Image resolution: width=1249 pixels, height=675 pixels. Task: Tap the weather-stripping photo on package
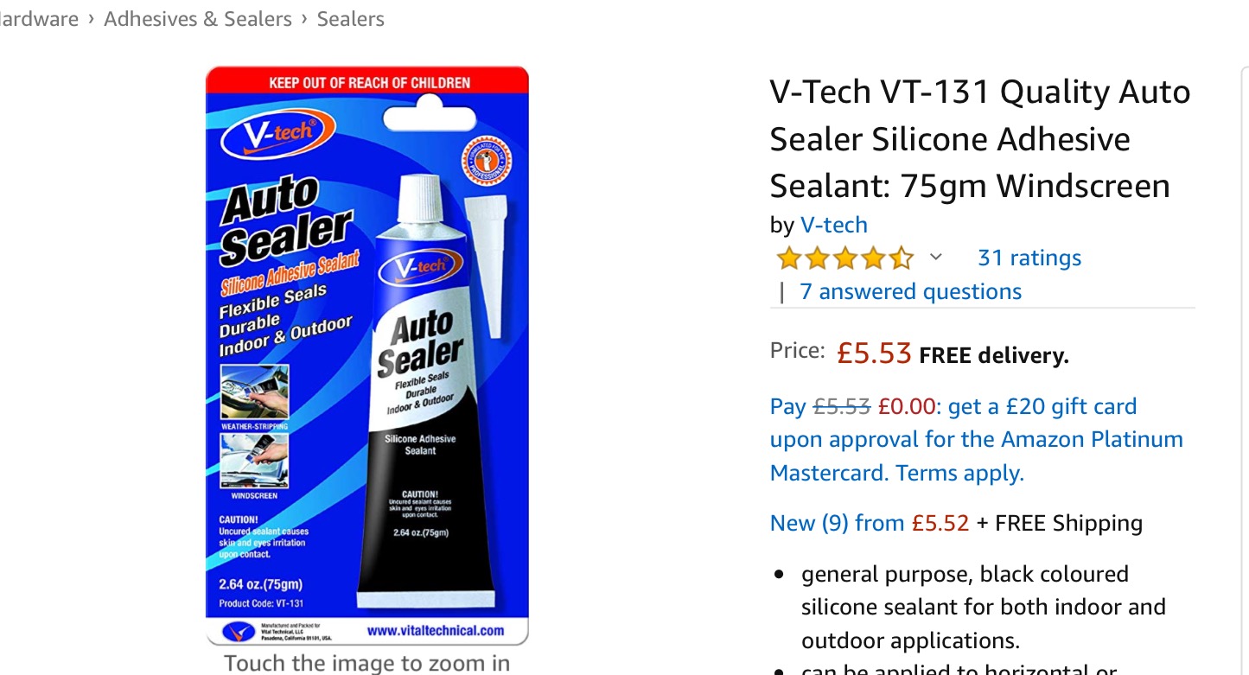pos(255,392)
